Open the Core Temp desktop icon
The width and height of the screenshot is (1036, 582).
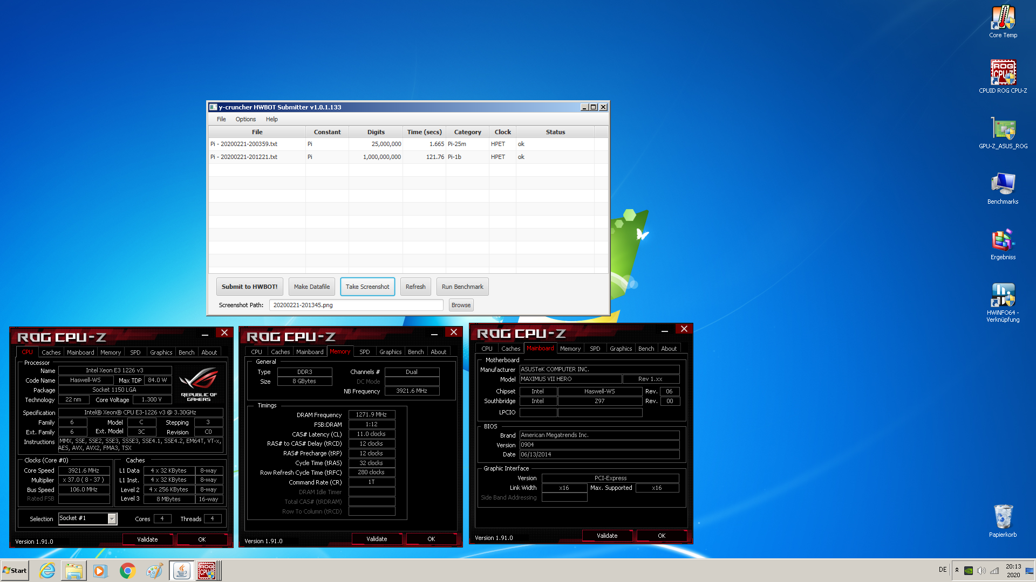[x=1003, y=22]
